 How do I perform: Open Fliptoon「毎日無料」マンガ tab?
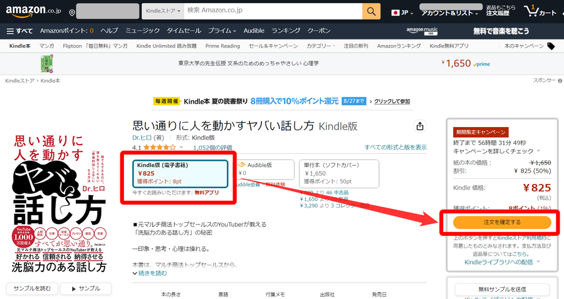(95, 46)
